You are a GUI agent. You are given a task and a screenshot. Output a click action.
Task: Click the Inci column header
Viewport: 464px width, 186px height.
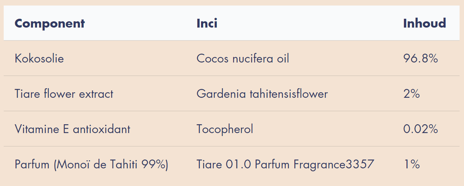pos(207,24)
